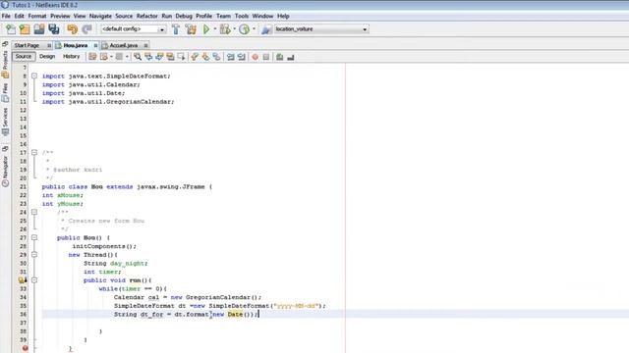Switch to the History view
Screen dimensions: 629x353
[71, 57]
